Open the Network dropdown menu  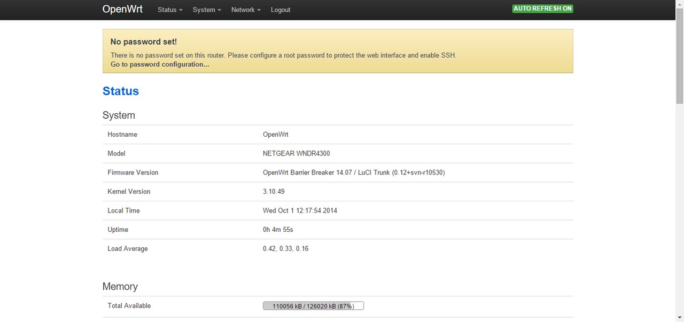coord(246,10)
